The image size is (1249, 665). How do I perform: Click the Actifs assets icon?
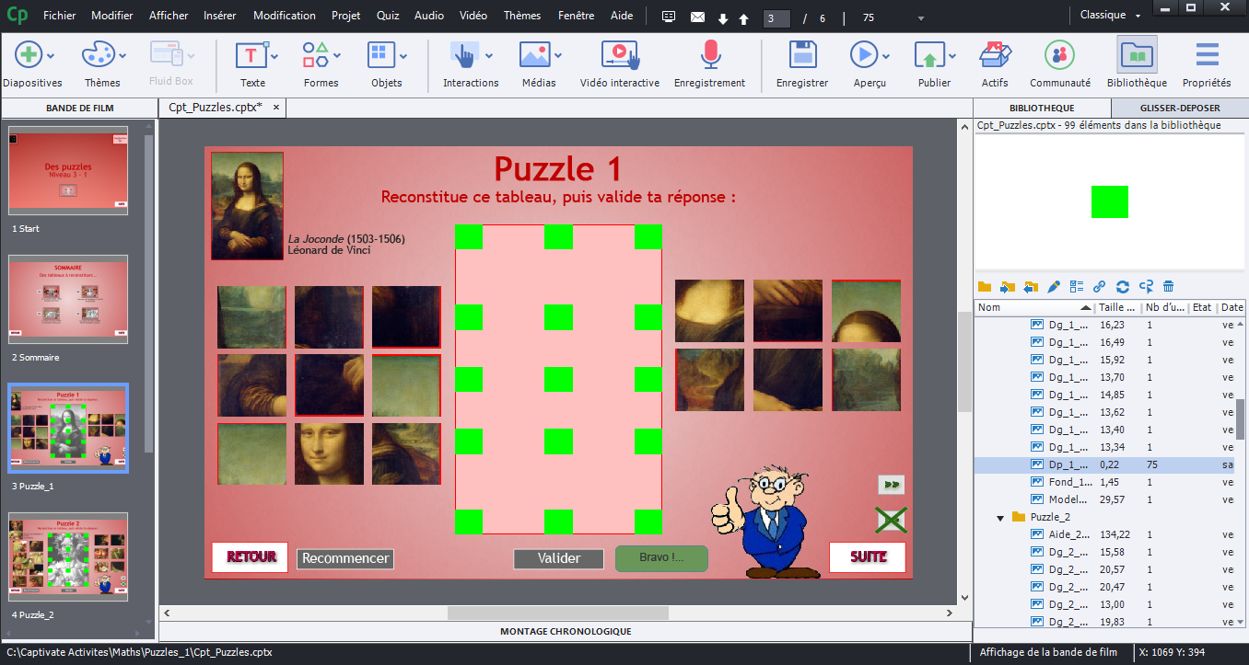pos(994,57)
